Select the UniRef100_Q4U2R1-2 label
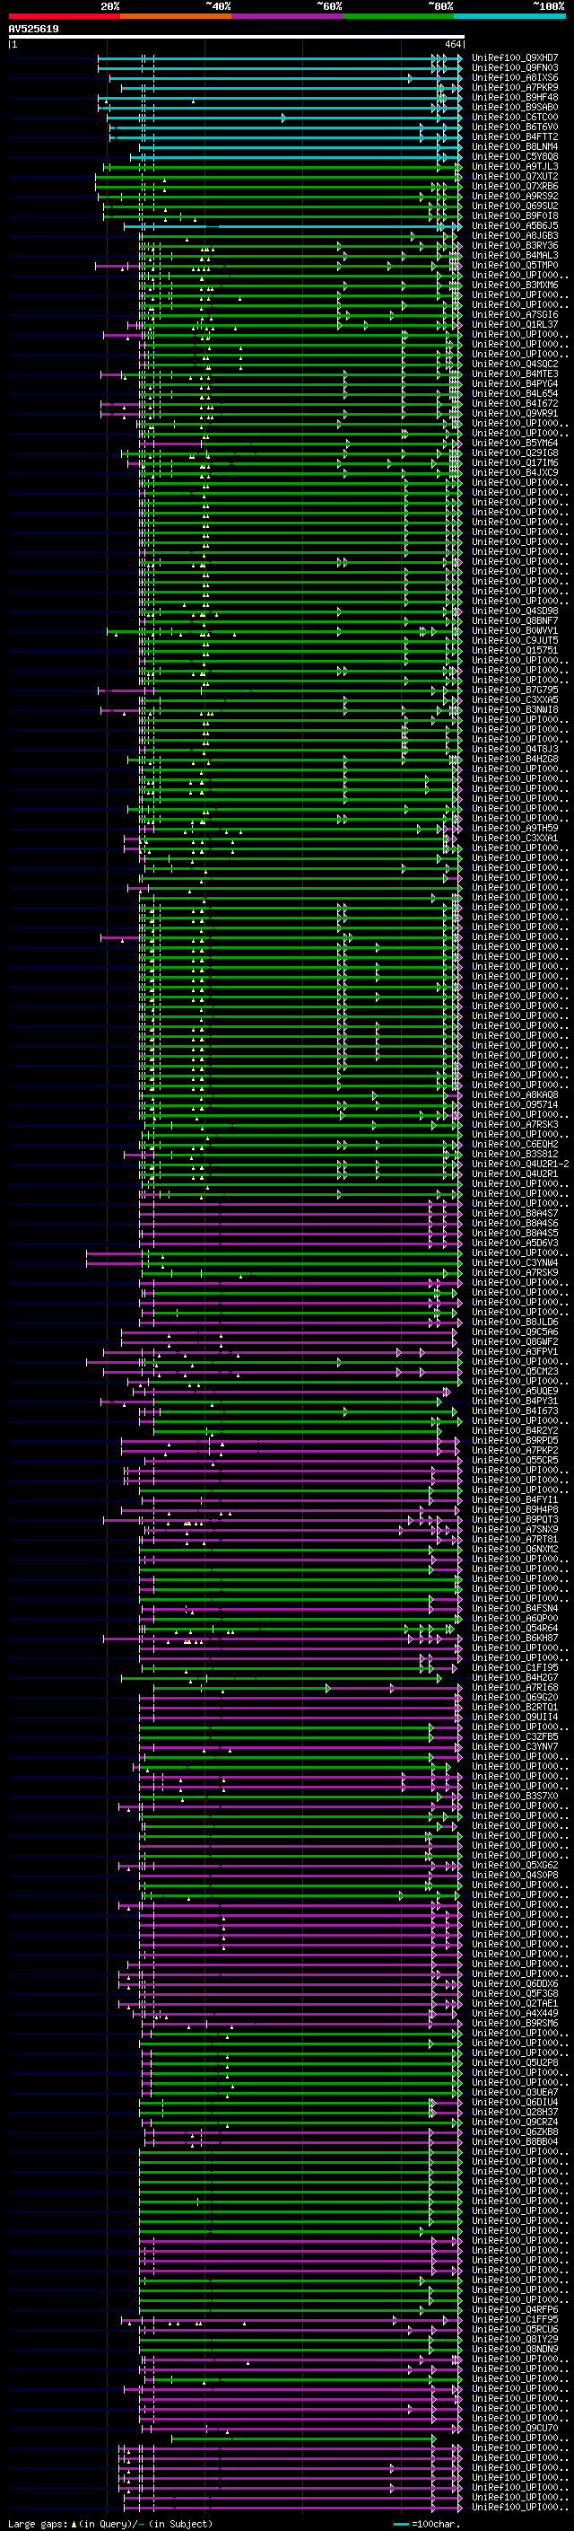Image resolution: width=574 pixels, height=2531 pixels. click(x=520, y=1164)
